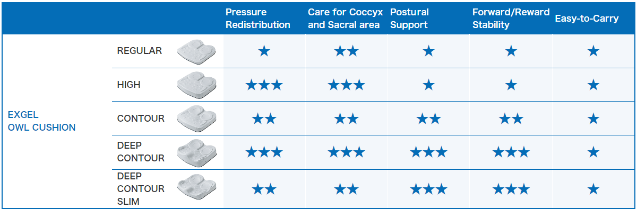The height and width of the screenshot is (209, 637).
Task: Click the DEEP CONTOUR cushion thumbnail image
Action: pos(196,151)
